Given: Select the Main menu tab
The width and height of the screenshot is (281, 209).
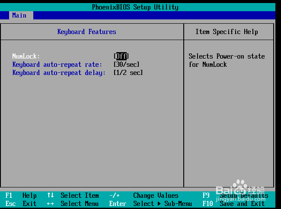Looking at the screenshot, I should tap(21, 16).
